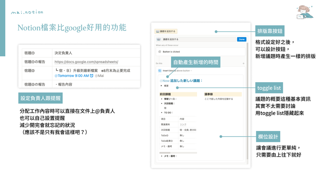Click the mai.notion logo

pyautogui.click(x=27, y=12)
